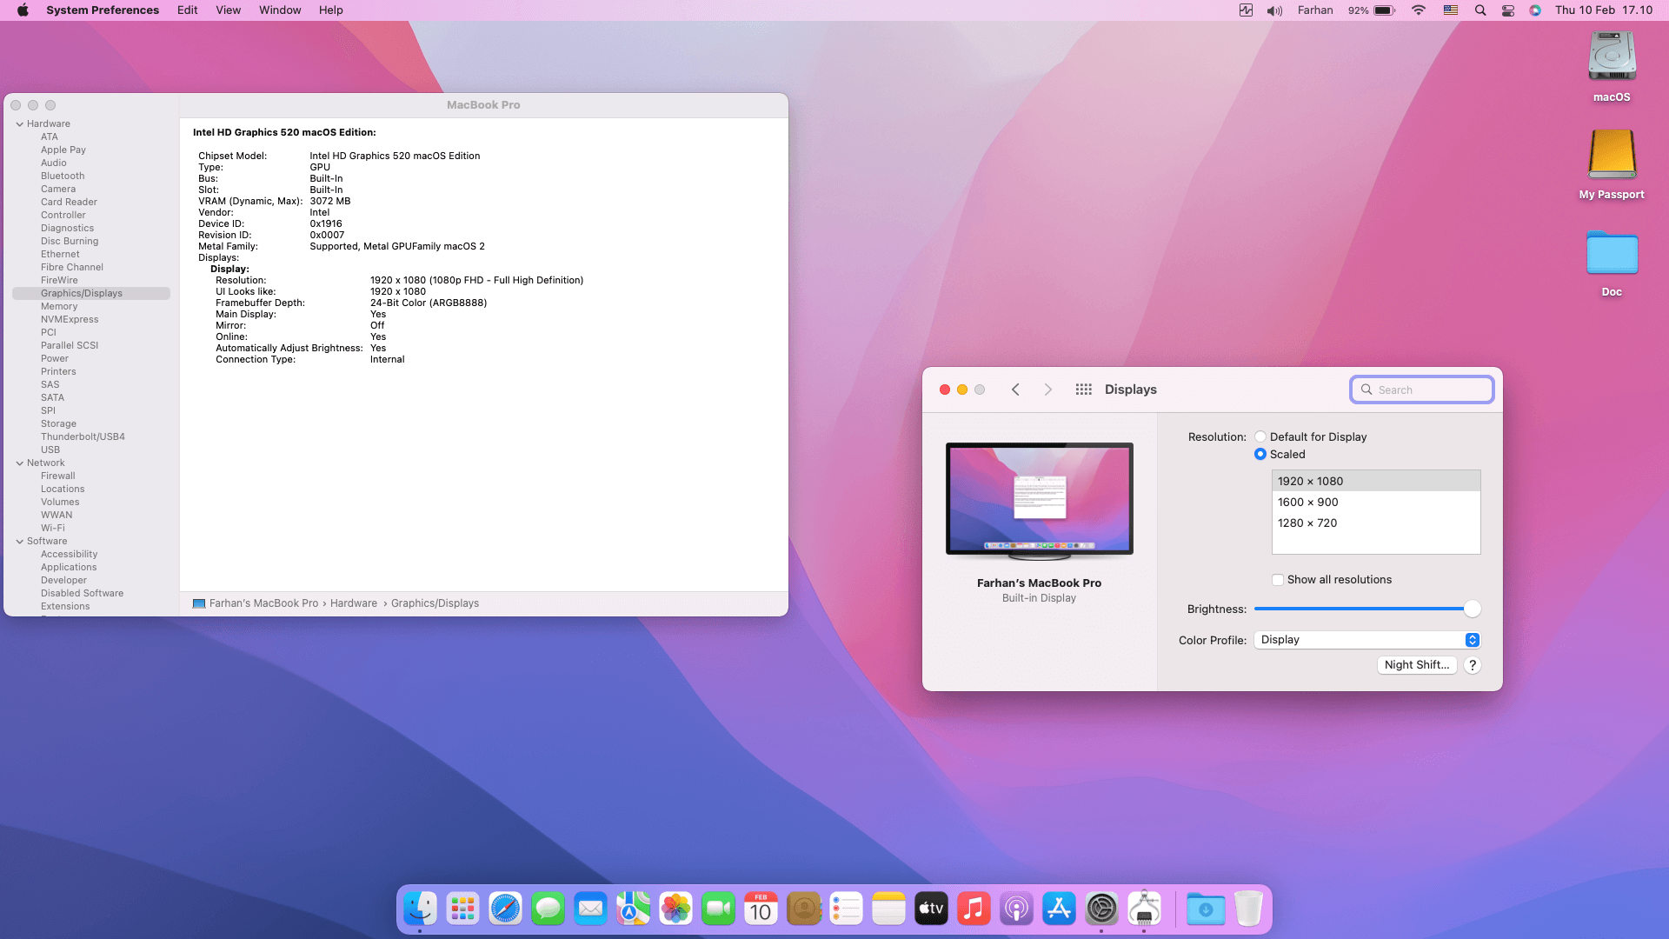This screenshot has width=1669, height=939.
Task: Select Applications under Software in sidebar
Action: [69, 568]
